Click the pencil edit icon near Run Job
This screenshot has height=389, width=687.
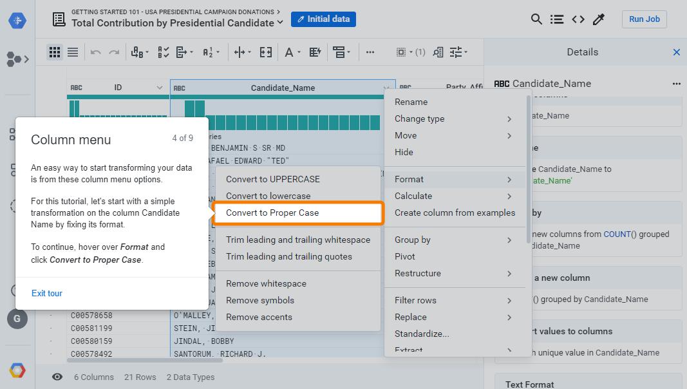pos(599,19)
